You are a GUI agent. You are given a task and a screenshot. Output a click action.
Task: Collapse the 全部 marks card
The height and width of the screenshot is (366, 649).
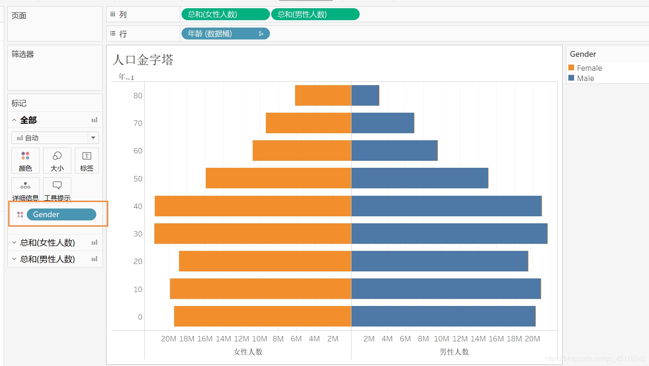pos(14,120)
